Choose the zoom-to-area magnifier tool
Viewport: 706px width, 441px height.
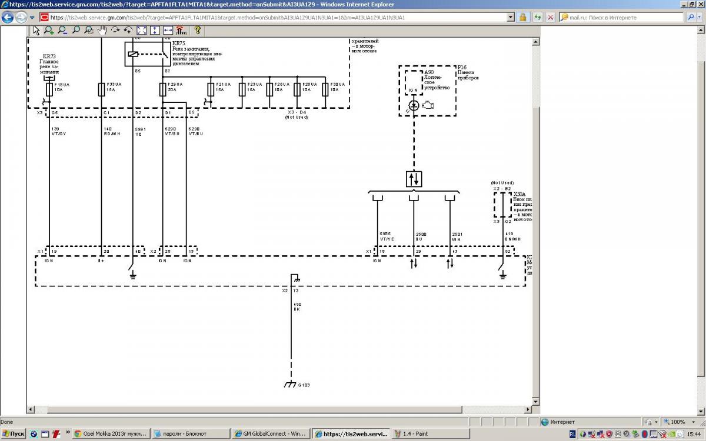coord(89,30)
